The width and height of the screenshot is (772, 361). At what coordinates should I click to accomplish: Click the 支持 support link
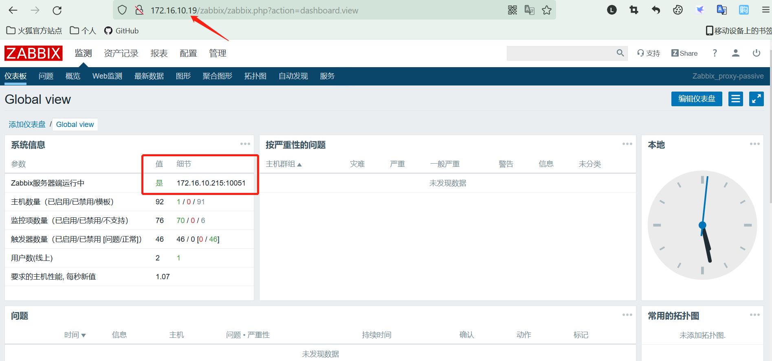[x=649, y=53]
